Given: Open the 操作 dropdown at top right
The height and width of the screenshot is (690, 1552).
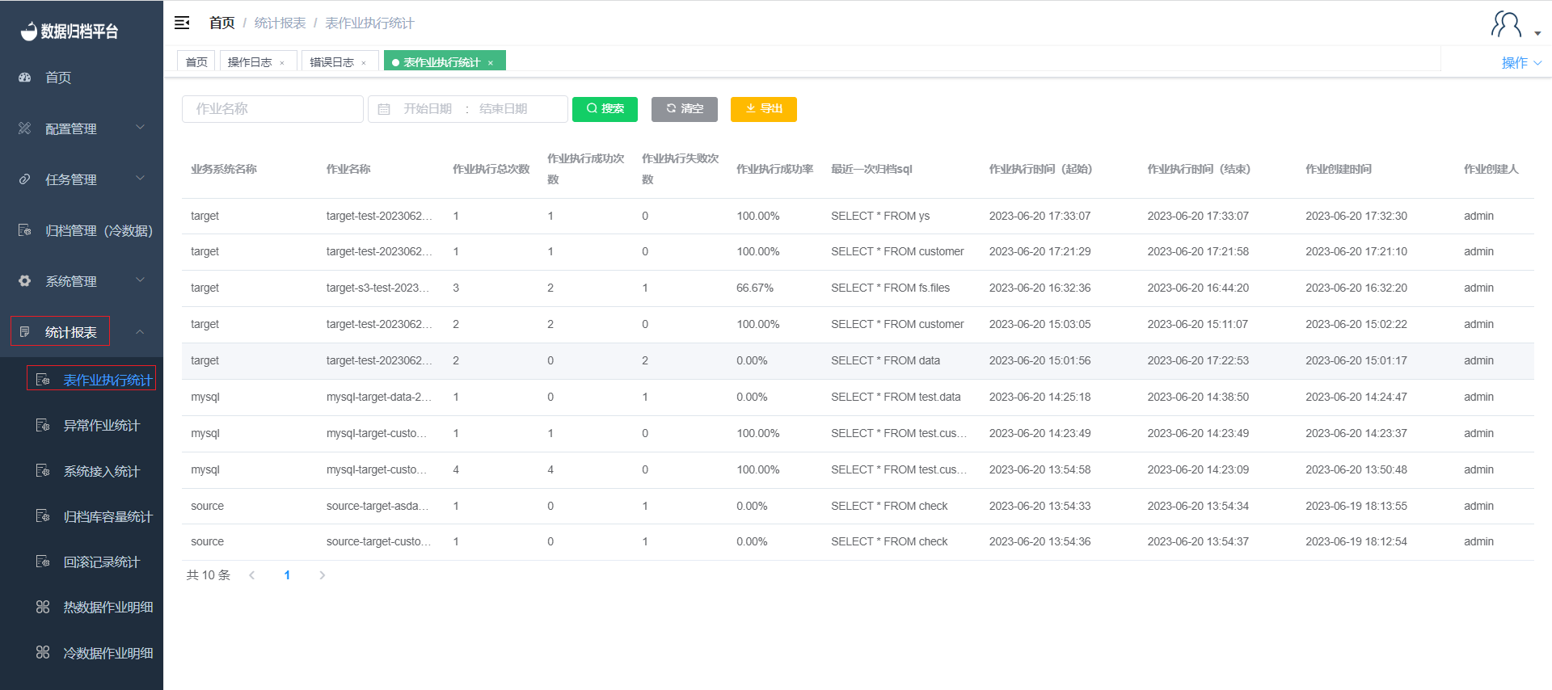Looking at the screenshot, I should [1521, 62].
